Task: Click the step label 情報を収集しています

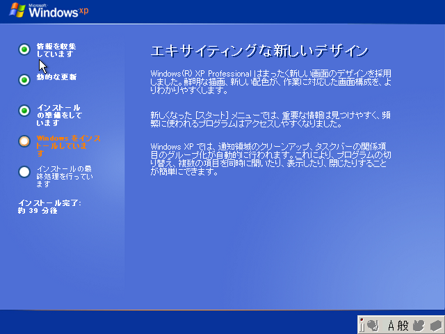Action: [56, 50]
